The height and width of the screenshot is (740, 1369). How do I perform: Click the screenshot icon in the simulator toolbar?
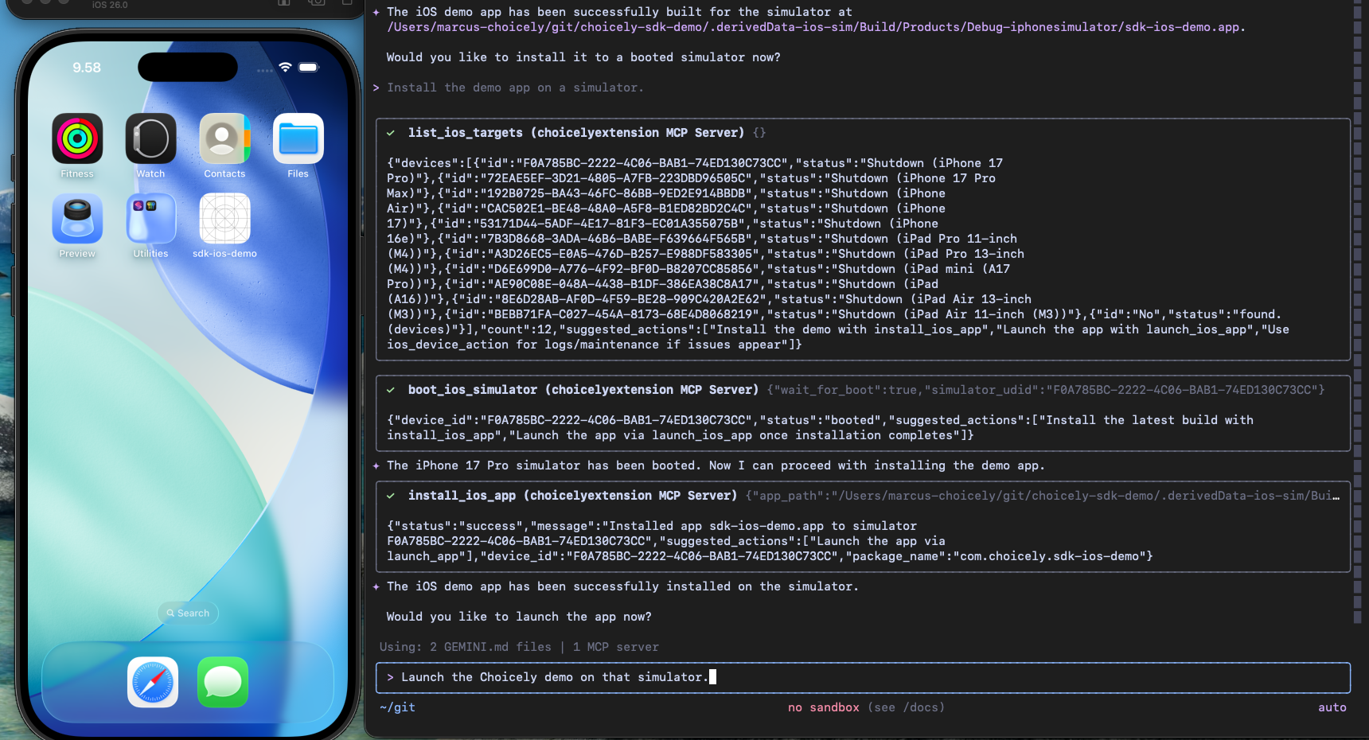click(283, 3)
